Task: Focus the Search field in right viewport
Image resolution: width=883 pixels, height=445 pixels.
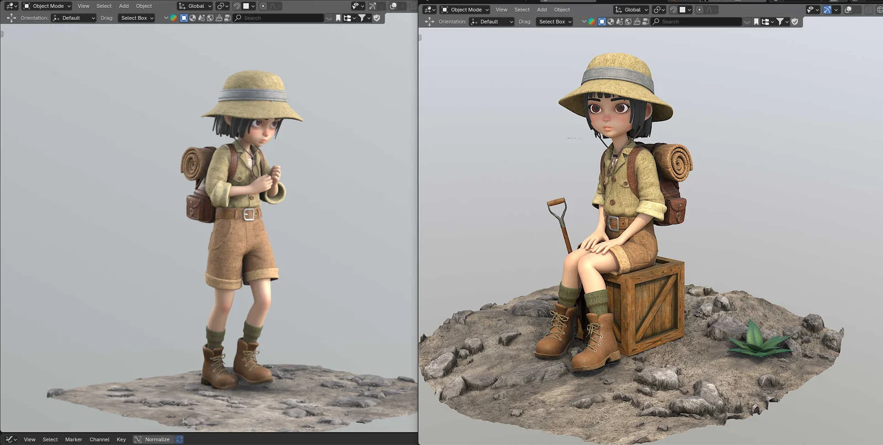Action: [696, 22]
